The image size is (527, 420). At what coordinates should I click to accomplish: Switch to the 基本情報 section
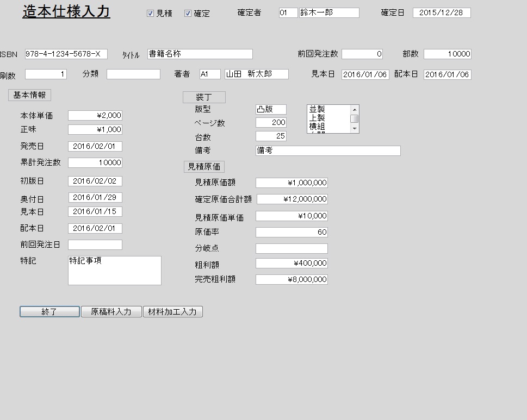coord(29,95)
